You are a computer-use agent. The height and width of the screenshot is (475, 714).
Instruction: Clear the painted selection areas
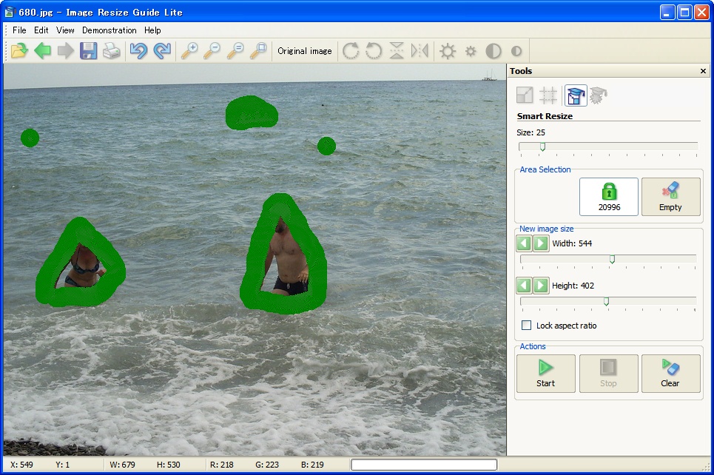(x=670, y=374)
